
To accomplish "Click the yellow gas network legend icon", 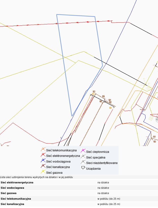I will click(43, 172).
